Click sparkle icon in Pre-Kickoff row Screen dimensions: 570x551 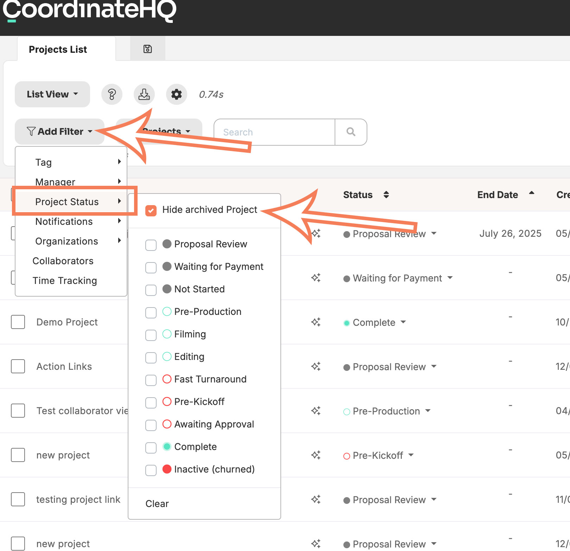pyautogui.click(x=316, y=455)
